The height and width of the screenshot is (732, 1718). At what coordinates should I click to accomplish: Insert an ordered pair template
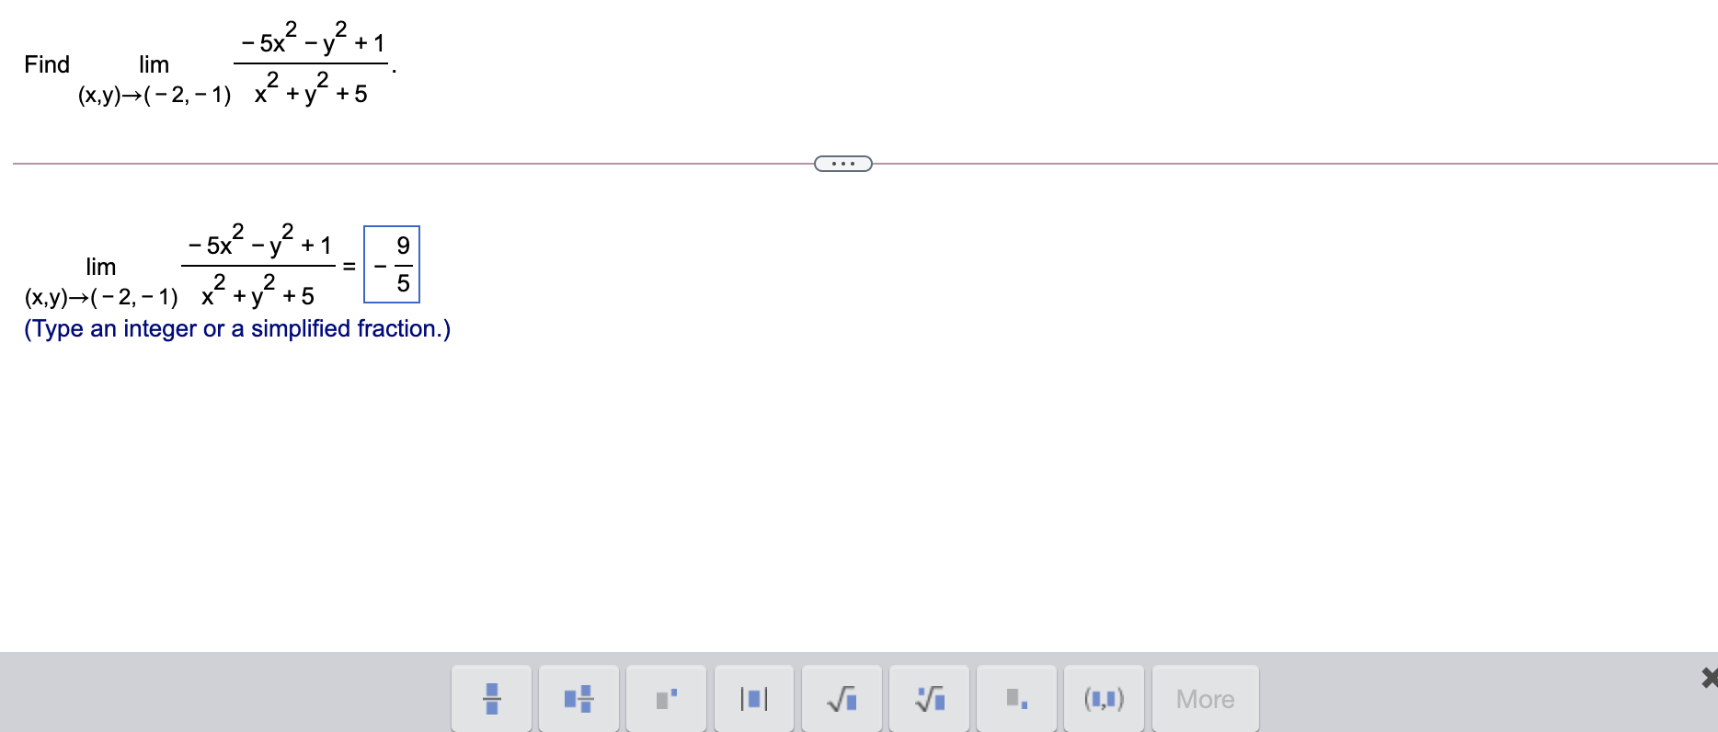click(1104, 699)
